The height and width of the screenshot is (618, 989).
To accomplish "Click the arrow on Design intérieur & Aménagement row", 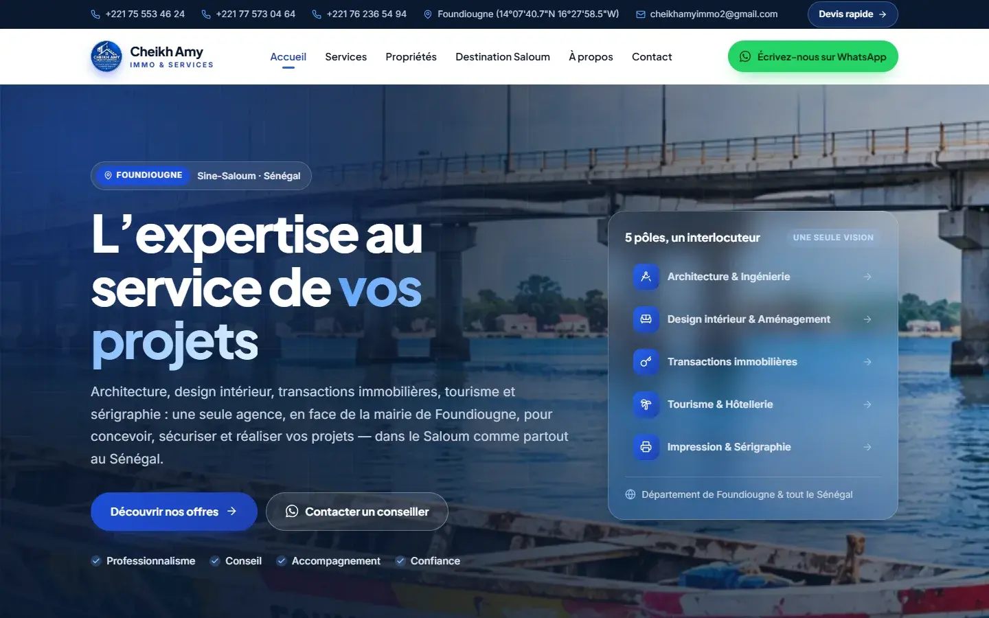I will [x=867, y=319].
